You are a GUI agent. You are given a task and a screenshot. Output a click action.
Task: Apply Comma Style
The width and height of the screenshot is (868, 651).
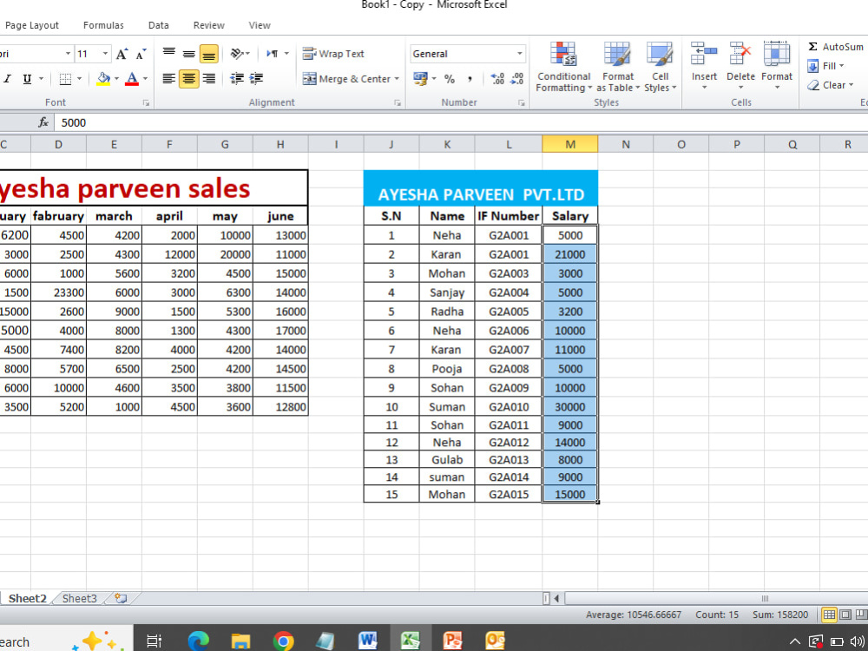[x=470, y=79]
